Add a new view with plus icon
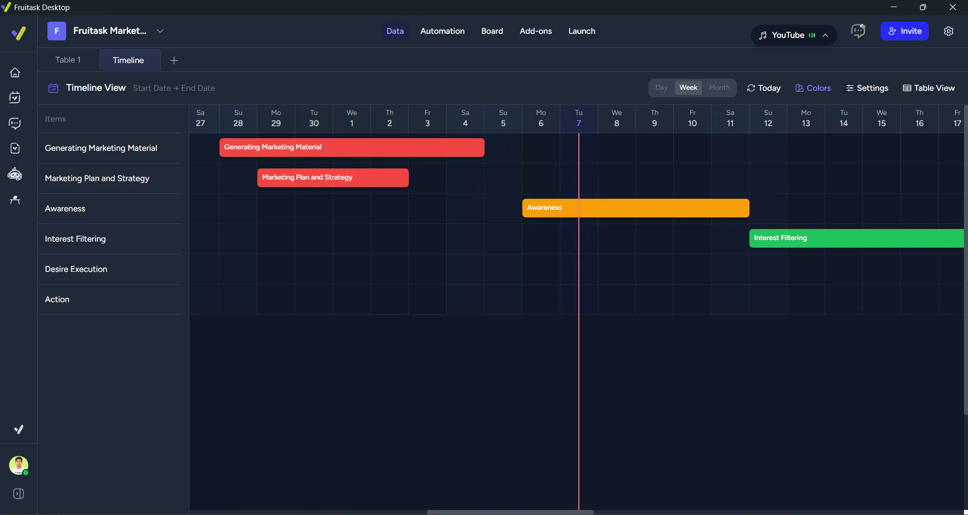Viewport: 968px width, 515px height. [x=174, y=61]
